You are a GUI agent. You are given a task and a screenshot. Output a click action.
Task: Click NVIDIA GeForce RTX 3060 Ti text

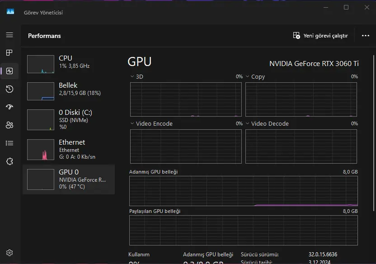point(314,64)
